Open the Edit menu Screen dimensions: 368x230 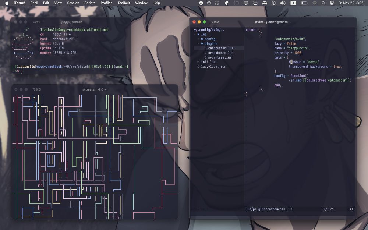[46, 3]
